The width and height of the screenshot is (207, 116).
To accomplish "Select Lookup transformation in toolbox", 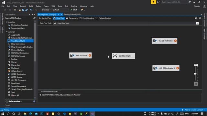I will pyautogui.click(x=14, y=59).
